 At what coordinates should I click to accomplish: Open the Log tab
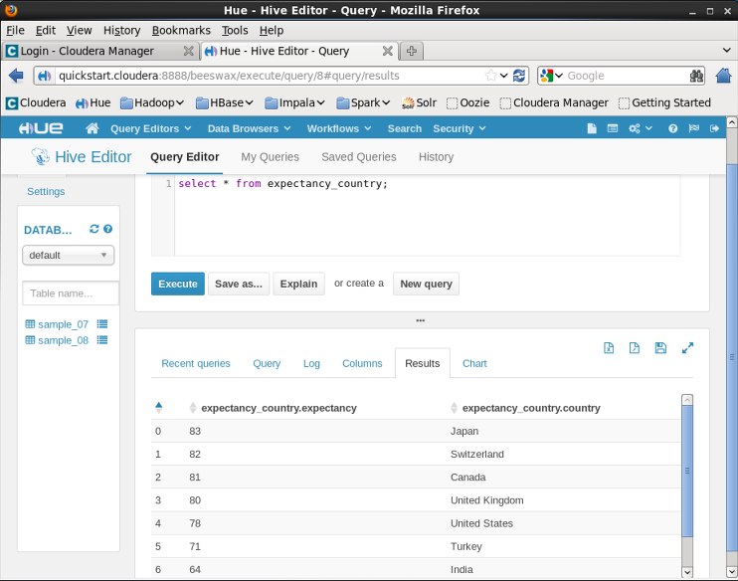[x=311, y=363]
